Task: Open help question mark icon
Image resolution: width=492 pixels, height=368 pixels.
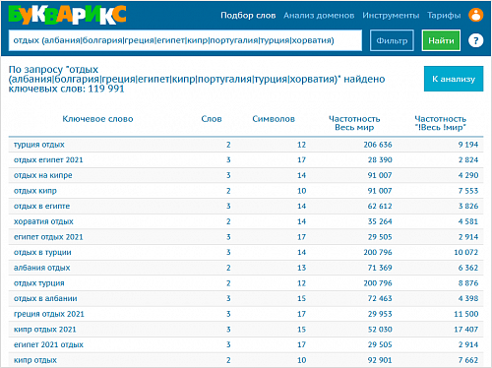Action: tap(475, 40)
